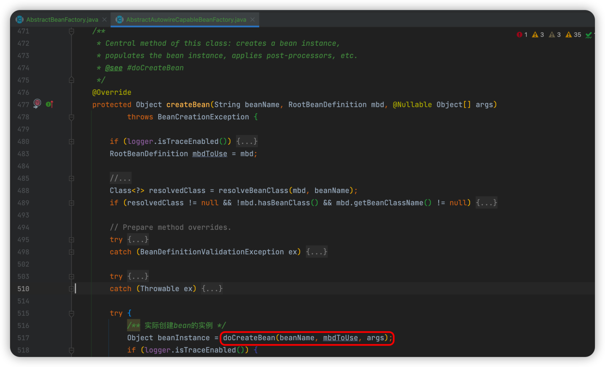Click line number 517 in the gutter
This screenshot has width=605, height=367.
pyautogui.click(x=24, y=338)
